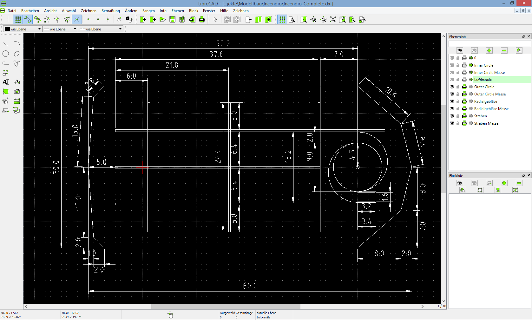532x320 pixels.
Task: Toggle the free snap crosshair
Action: [8, 20]
